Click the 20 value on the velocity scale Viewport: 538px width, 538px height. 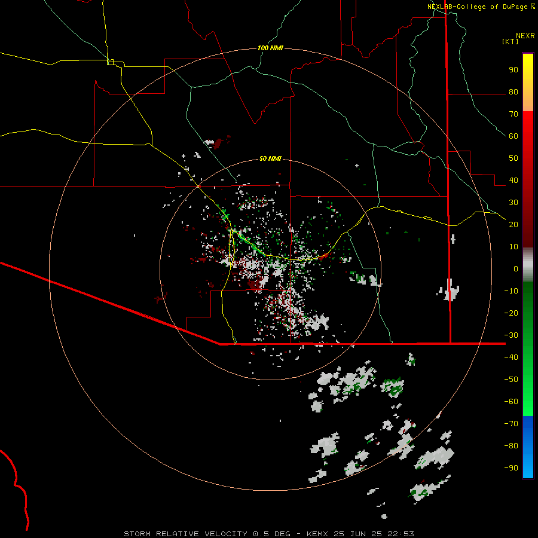click(513, 224)
